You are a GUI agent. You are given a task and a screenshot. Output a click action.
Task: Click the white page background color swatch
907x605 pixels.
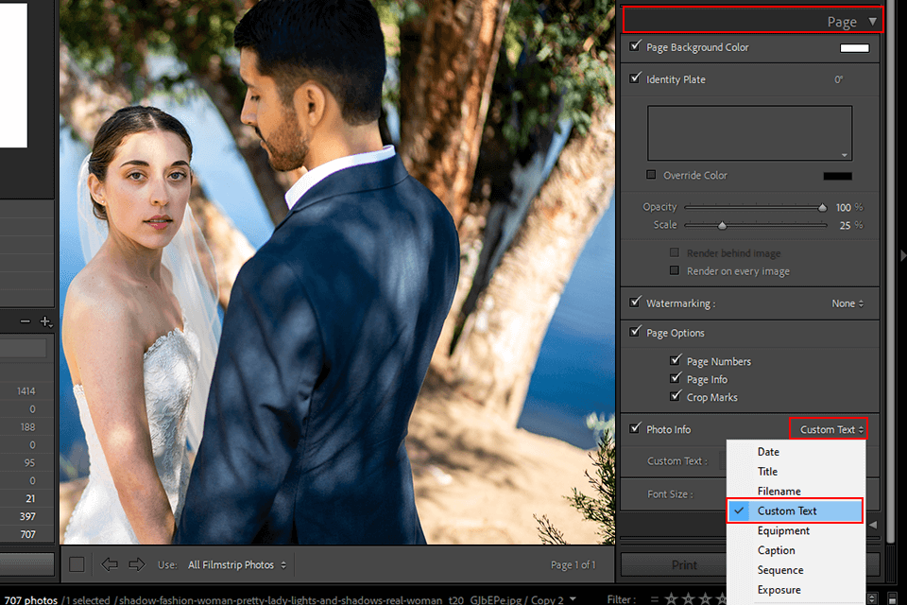click(854, 47)
